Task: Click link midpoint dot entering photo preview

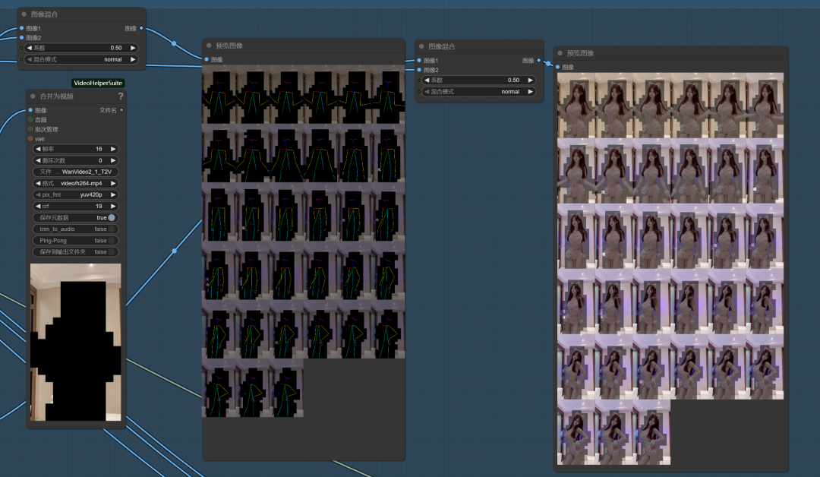Action: [548, 64]
